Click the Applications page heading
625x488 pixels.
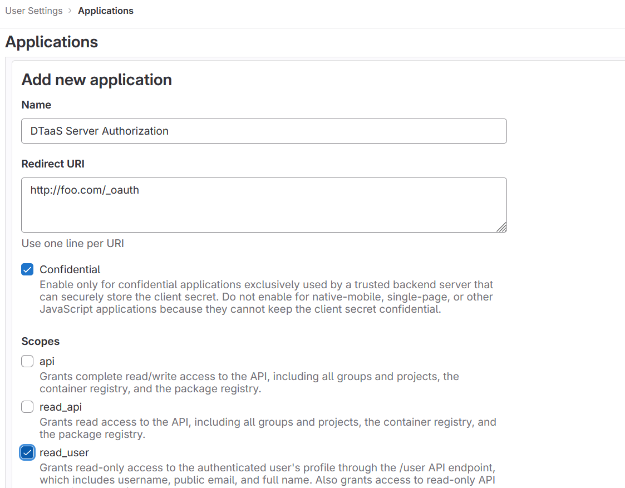coord(51,42)
